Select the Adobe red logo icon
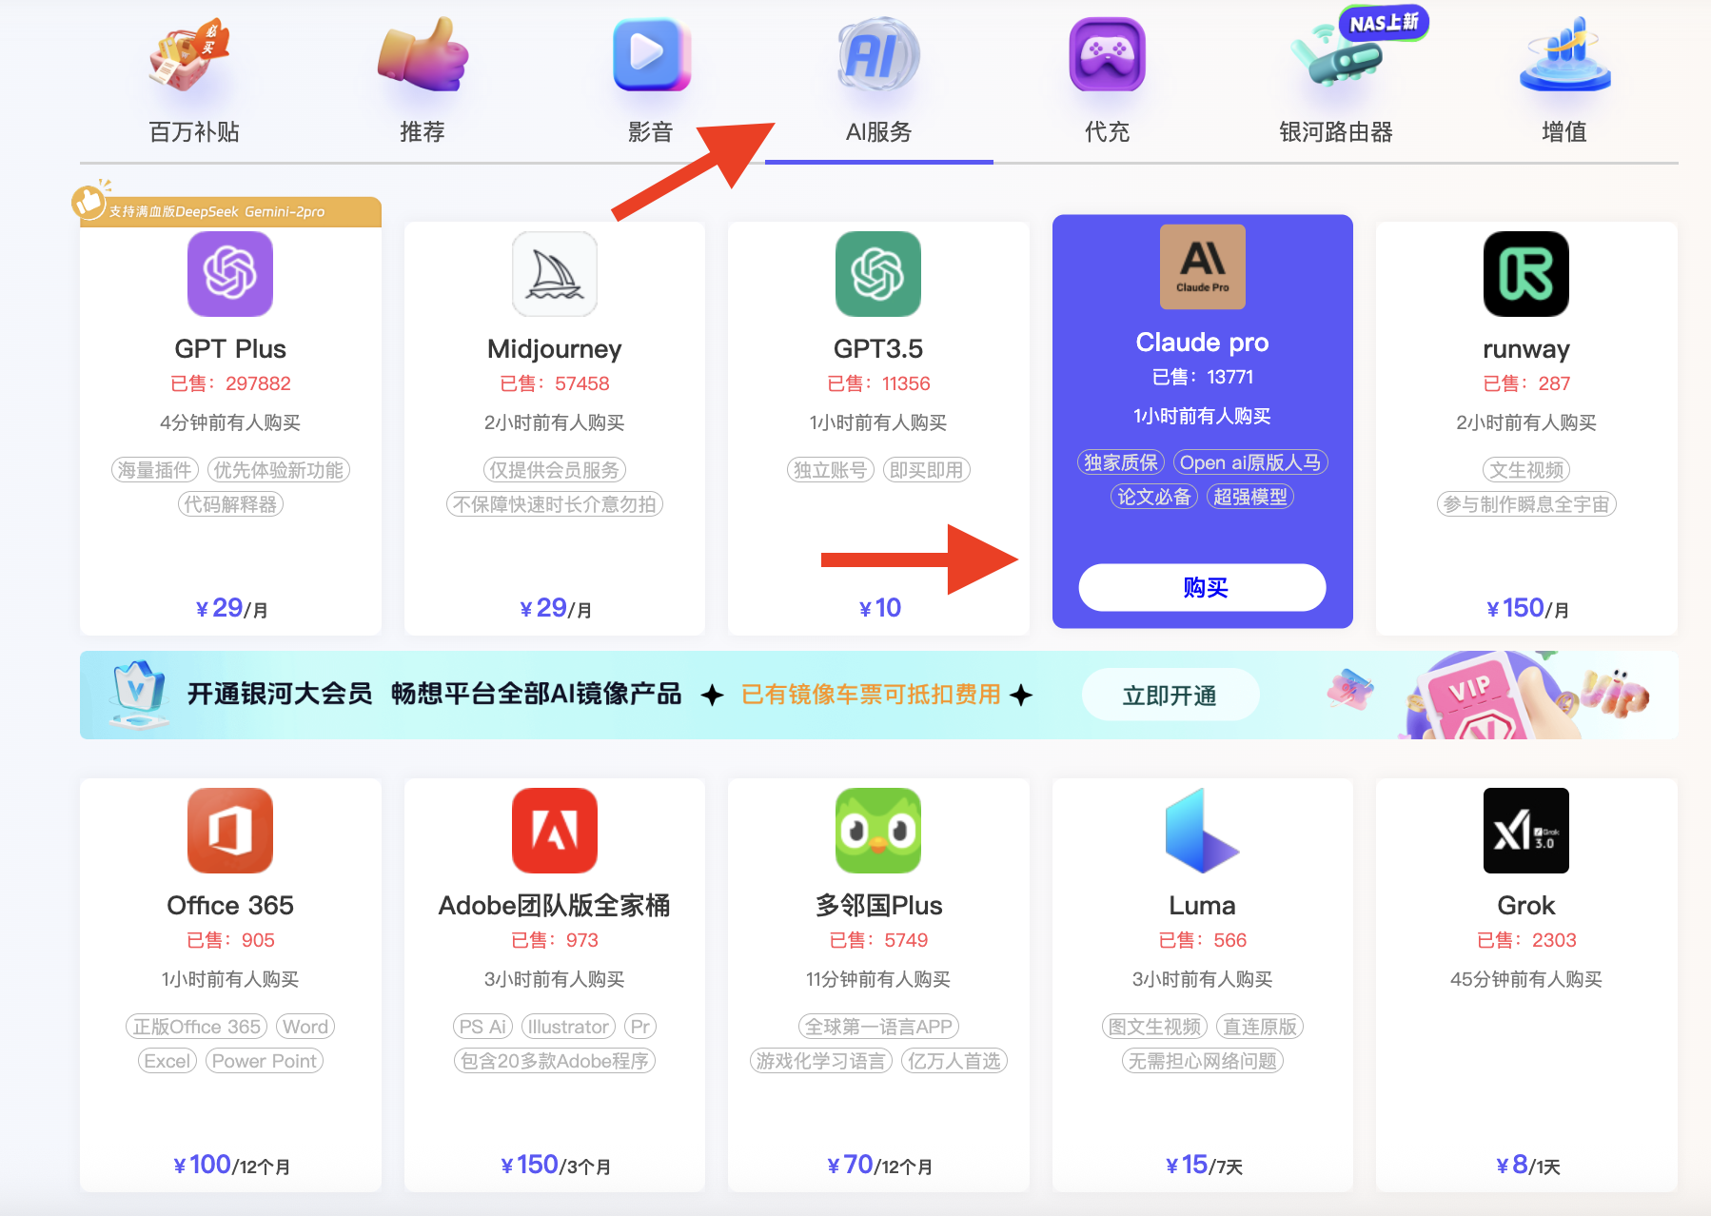This screenshot has width=1711, height=1216. 554,831
